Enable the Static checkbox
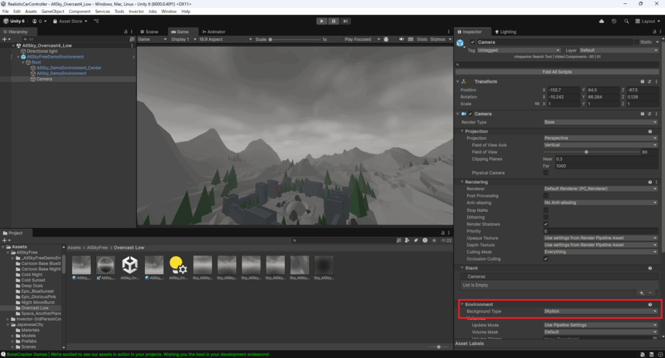Screen dimensions: 665x358 coord(636,42)
